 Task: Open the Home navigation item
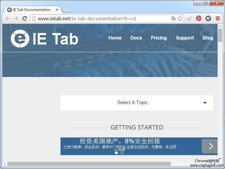pyautogui.click(x=115, y=38)
